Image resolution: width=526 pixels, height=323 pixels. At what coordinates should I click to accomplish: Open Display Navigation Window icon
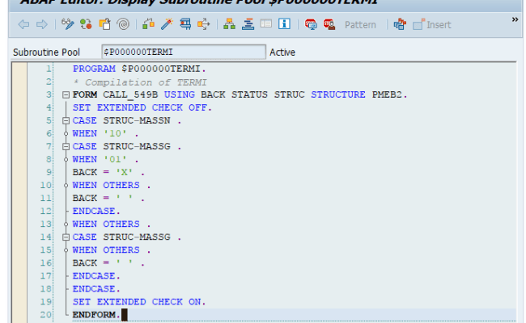coord(248,24)
